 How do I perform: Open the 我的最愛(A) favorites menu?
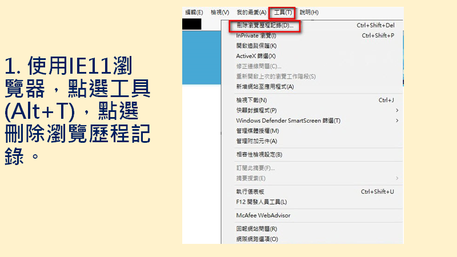[x=251, y=13]
